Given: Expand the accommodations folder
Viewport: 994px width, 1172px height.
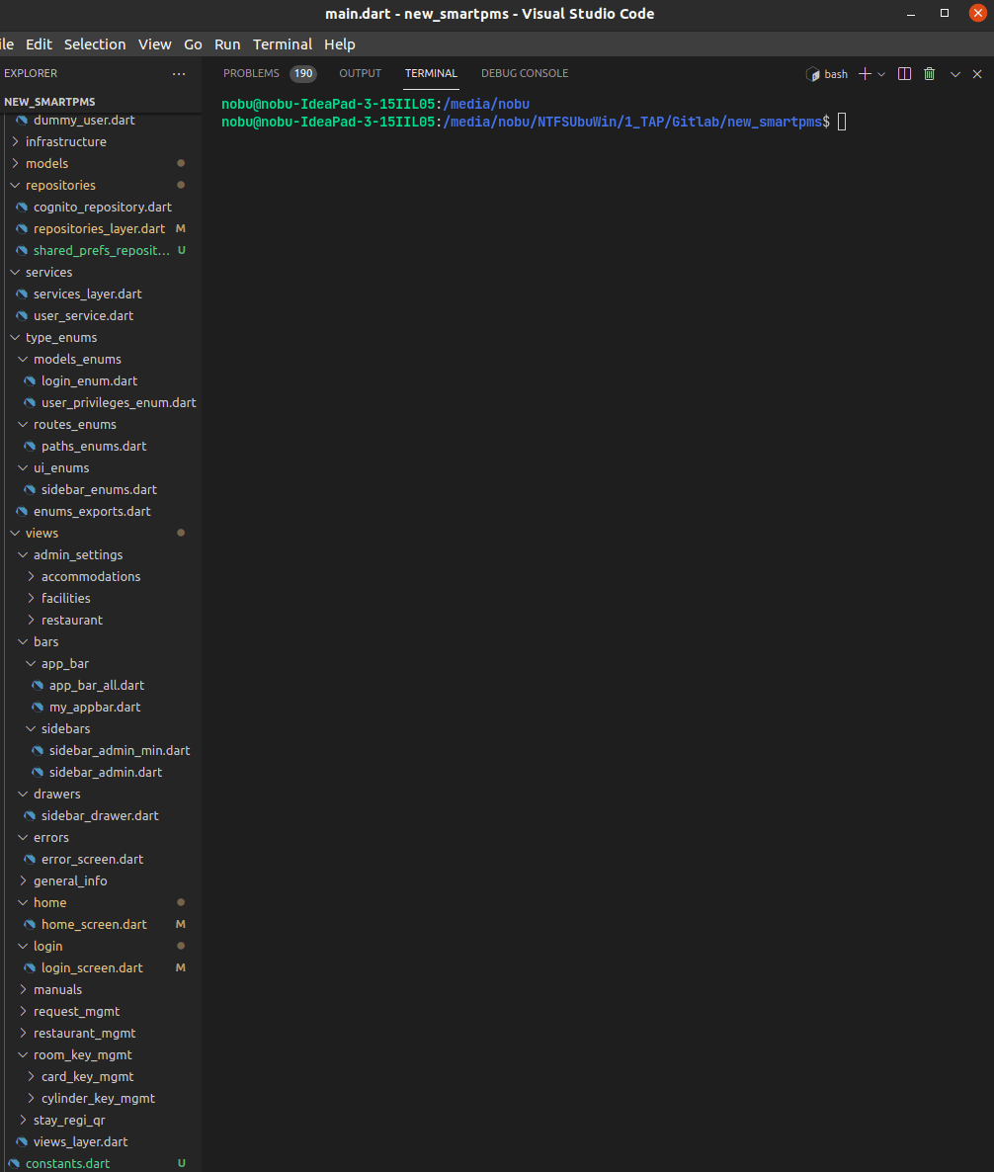Looking at the screenshot, I should [x=91, y=576].
